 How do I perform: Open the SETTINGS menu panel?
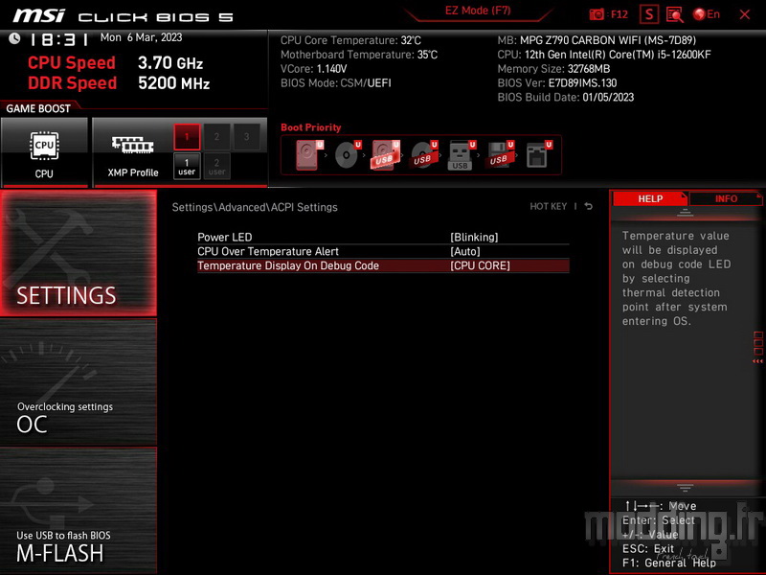point(79,253)
